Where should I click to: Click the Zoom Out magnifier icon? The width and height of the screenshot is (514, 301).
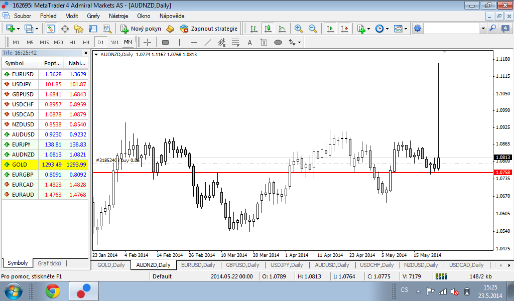(x=313, y=29)
